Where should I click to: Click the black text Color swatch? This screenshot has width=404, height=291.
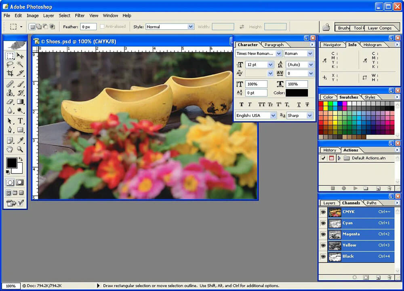(x=297, y=93)
